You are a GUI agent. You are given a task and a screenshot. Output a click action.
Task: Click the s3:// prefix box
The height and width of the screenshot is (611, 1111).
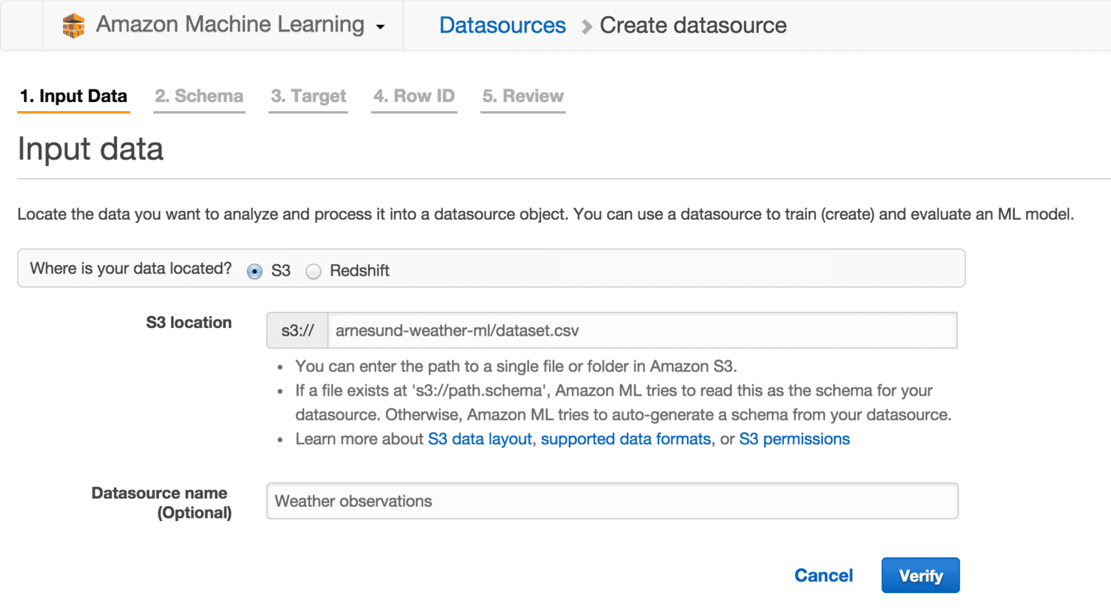tap(297, 330)
